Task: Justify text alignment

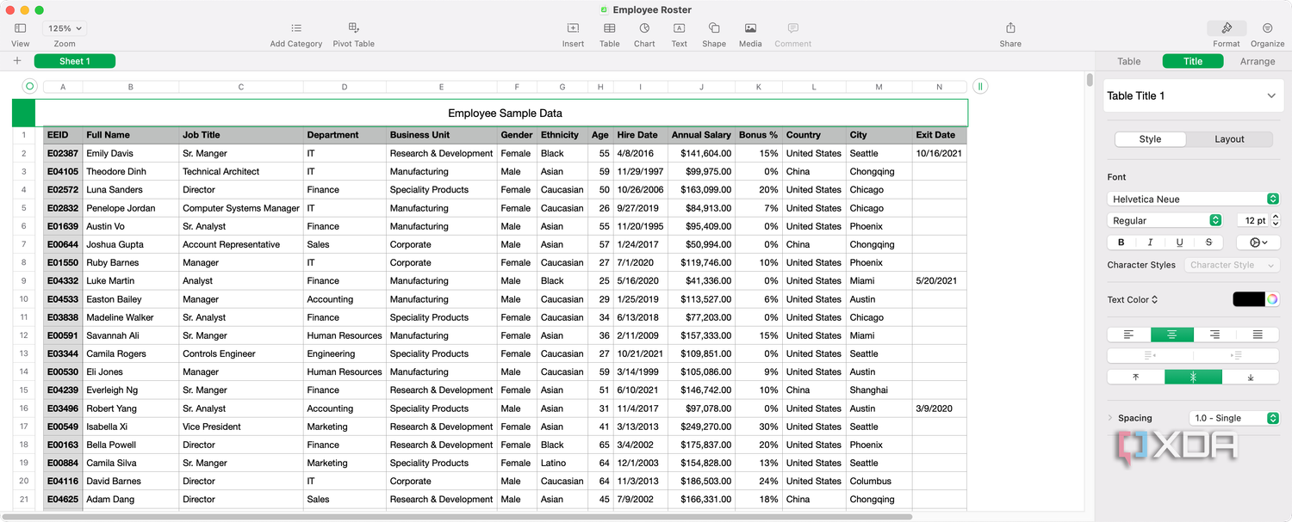Action: (x=1258, y=335)
